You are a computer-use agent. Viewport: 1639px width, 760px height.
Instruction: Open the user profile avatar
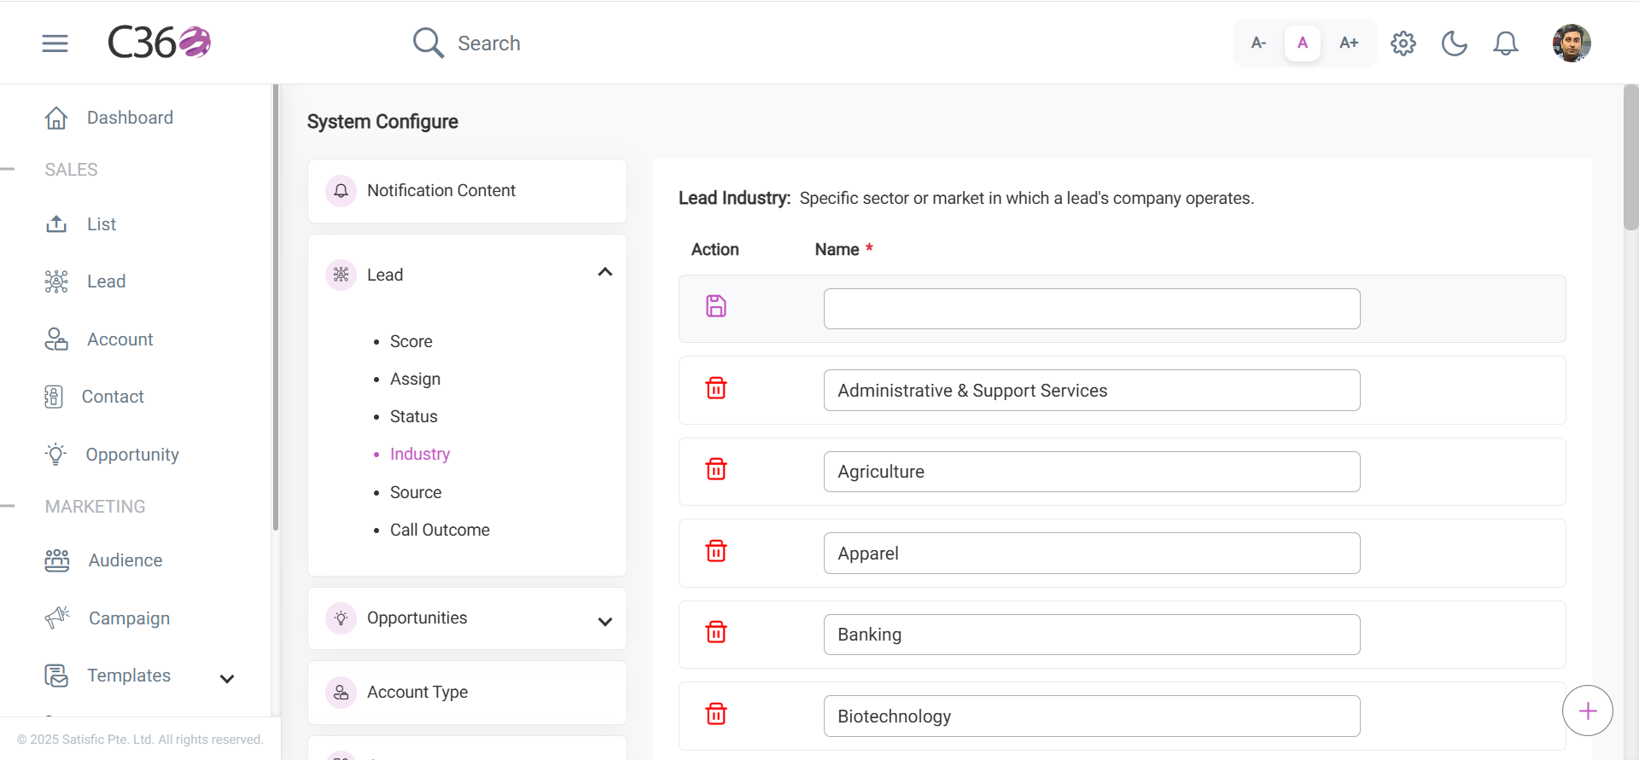click(1572, 43)
